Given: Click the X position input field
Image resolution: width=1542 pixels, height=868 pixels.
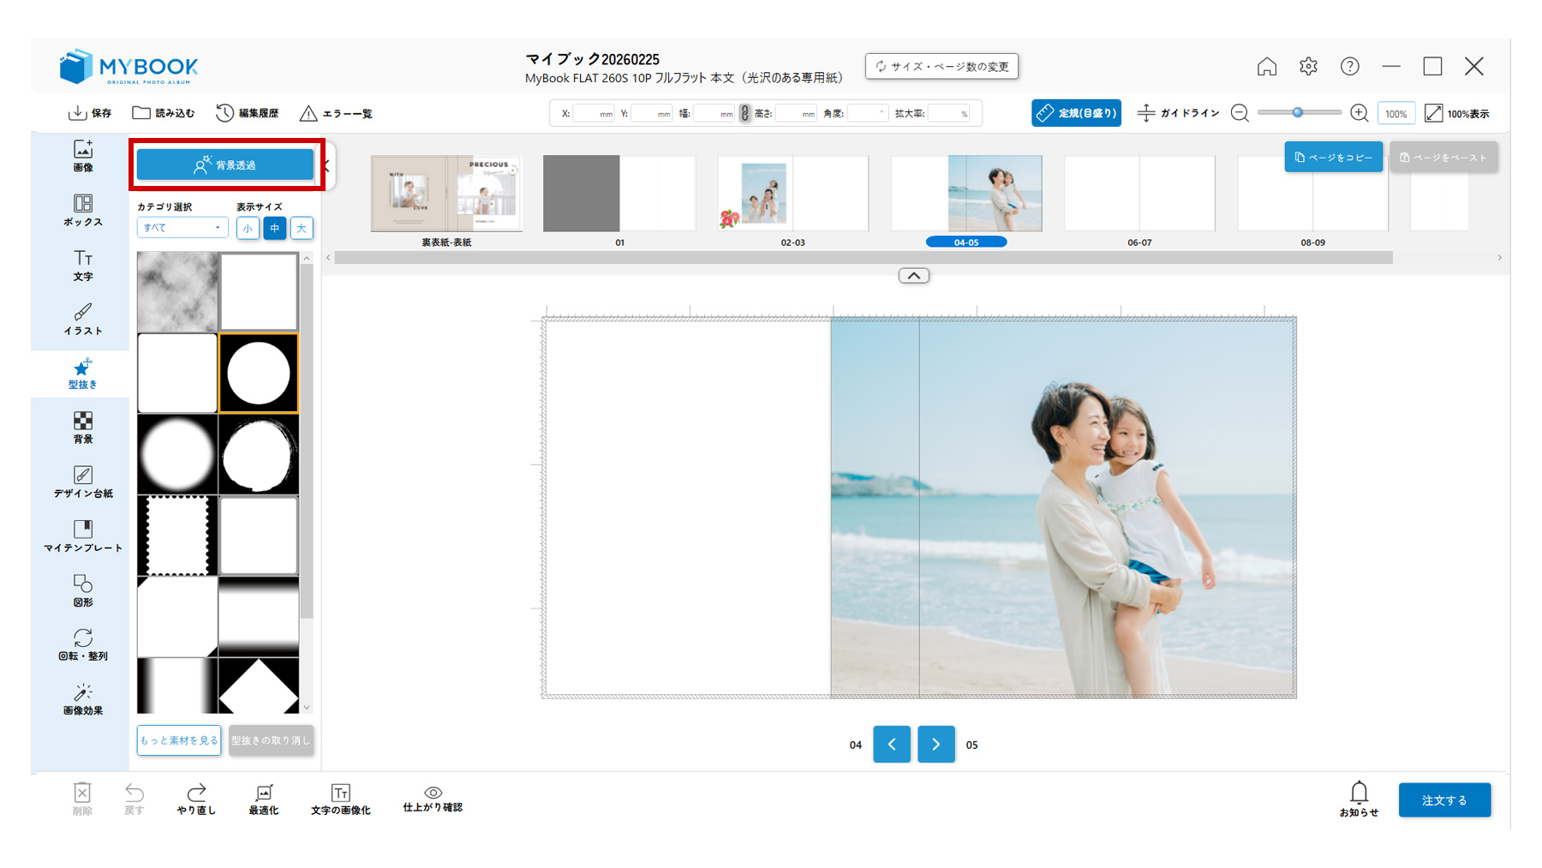Looking at the screenshot, I should (594, 113).
